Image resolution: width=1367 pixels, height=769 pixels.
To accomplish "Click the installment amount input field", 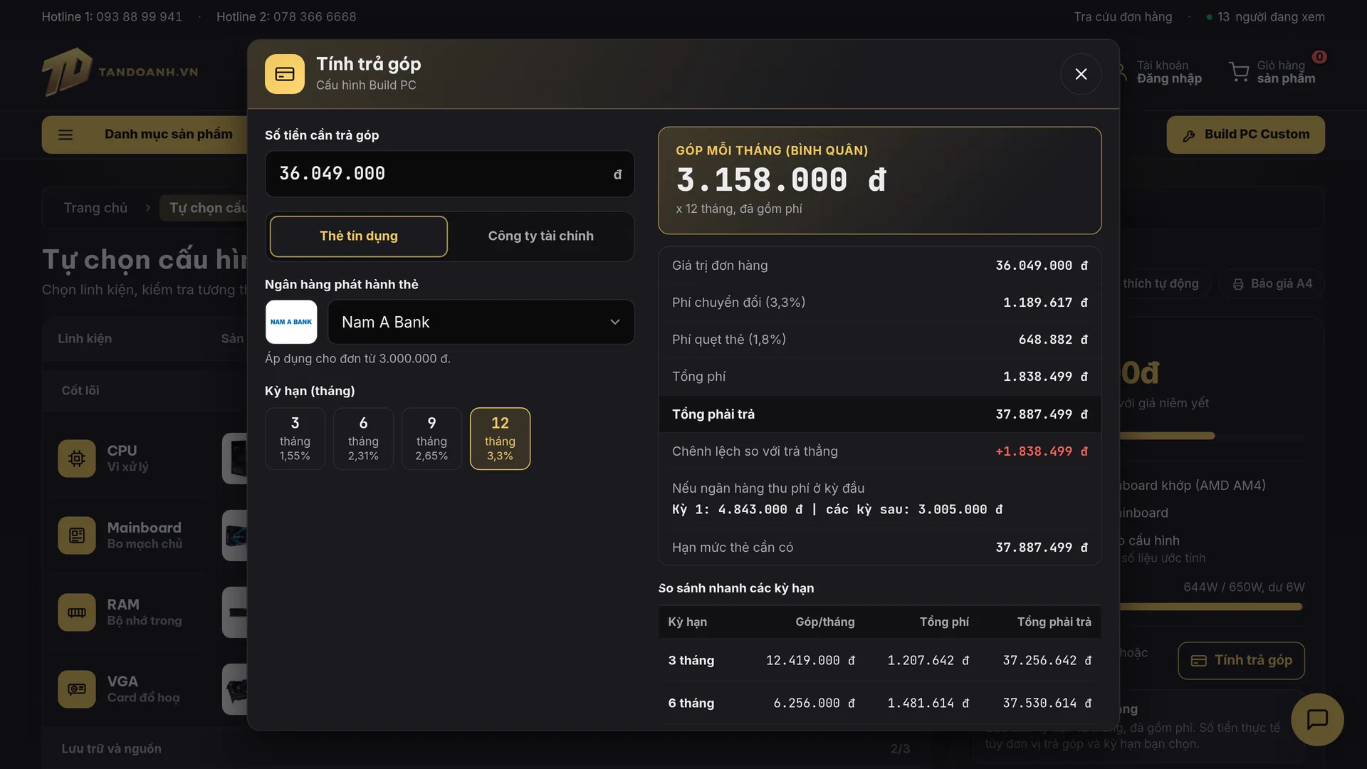I will 449,174.
